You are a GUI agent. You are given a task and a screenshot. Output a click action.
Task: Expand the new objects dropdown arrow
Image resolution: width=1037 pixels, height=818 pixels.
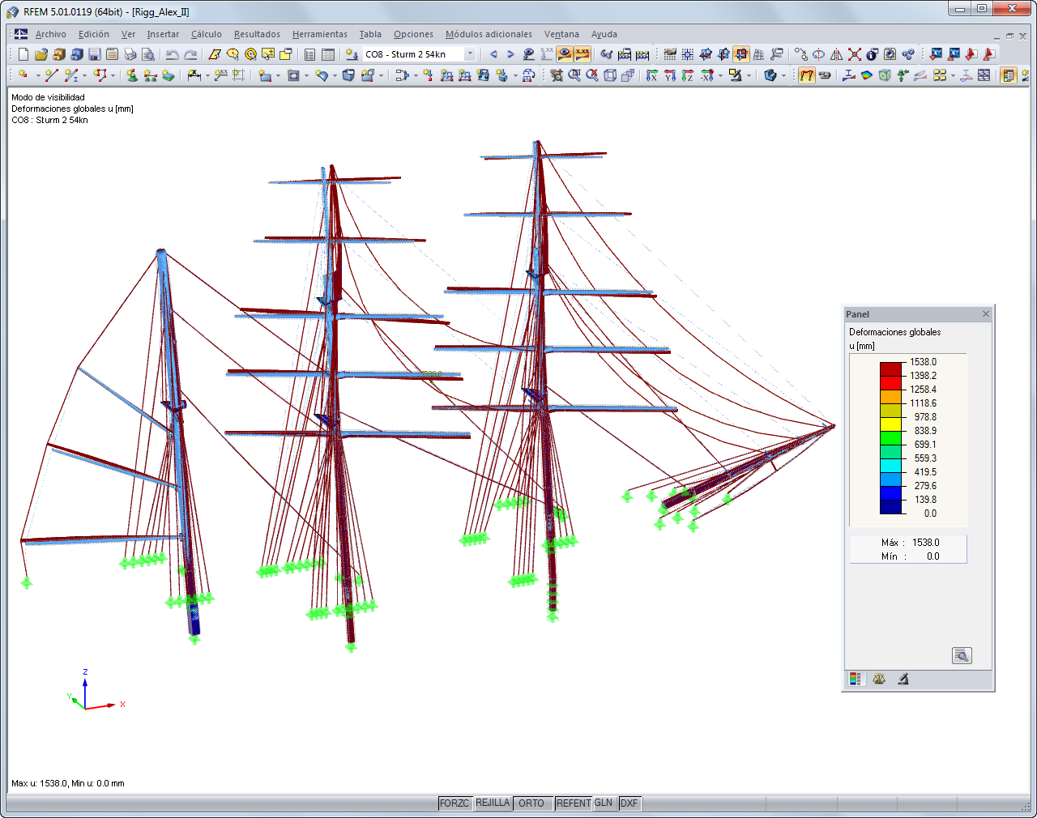click(x=36, y=75)
